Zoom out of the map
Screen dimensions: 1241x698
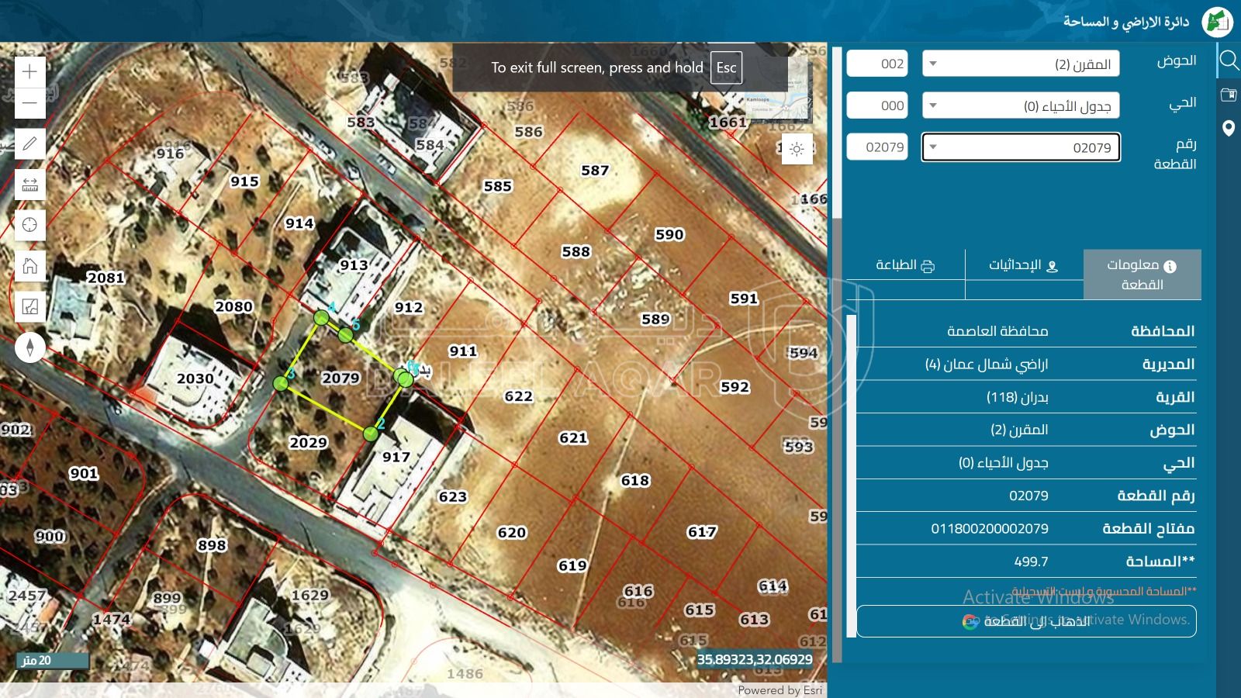pos(29,103)
